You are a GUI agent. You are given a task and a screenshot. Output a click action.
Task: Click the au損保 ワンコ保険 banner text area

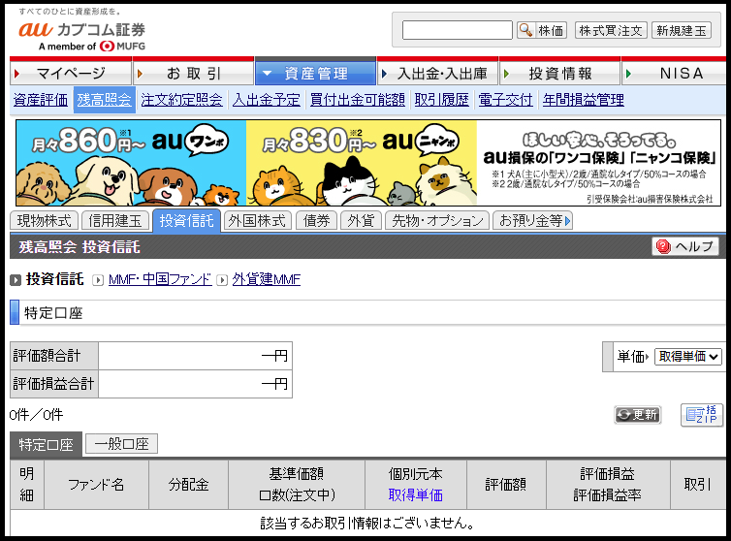[x=598, y=163]
